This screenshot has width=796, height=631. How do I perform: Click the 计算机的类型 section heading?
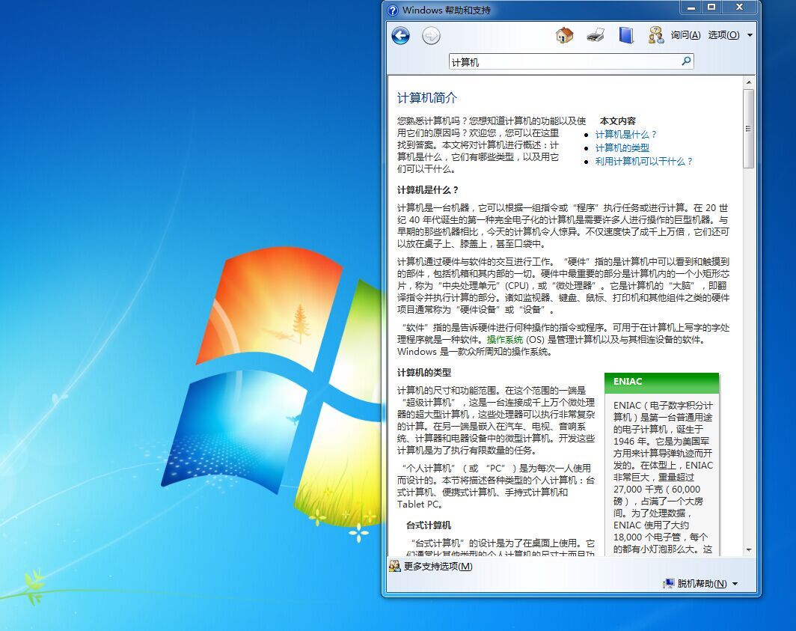(x=424, y=373)
